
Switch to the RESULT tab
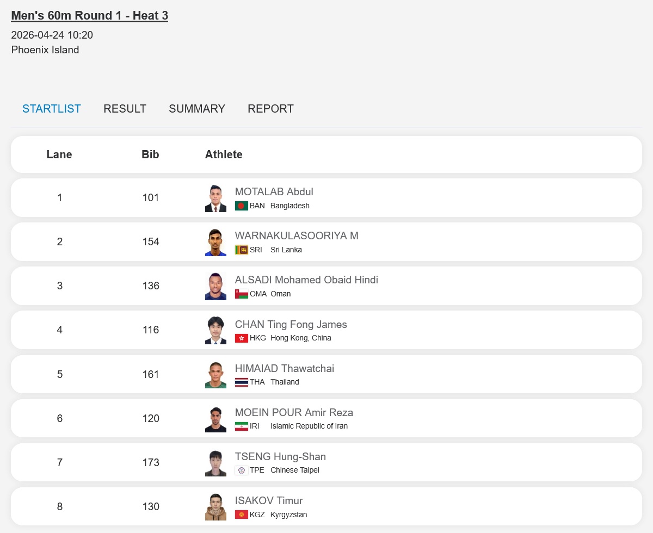pos(125,109)
